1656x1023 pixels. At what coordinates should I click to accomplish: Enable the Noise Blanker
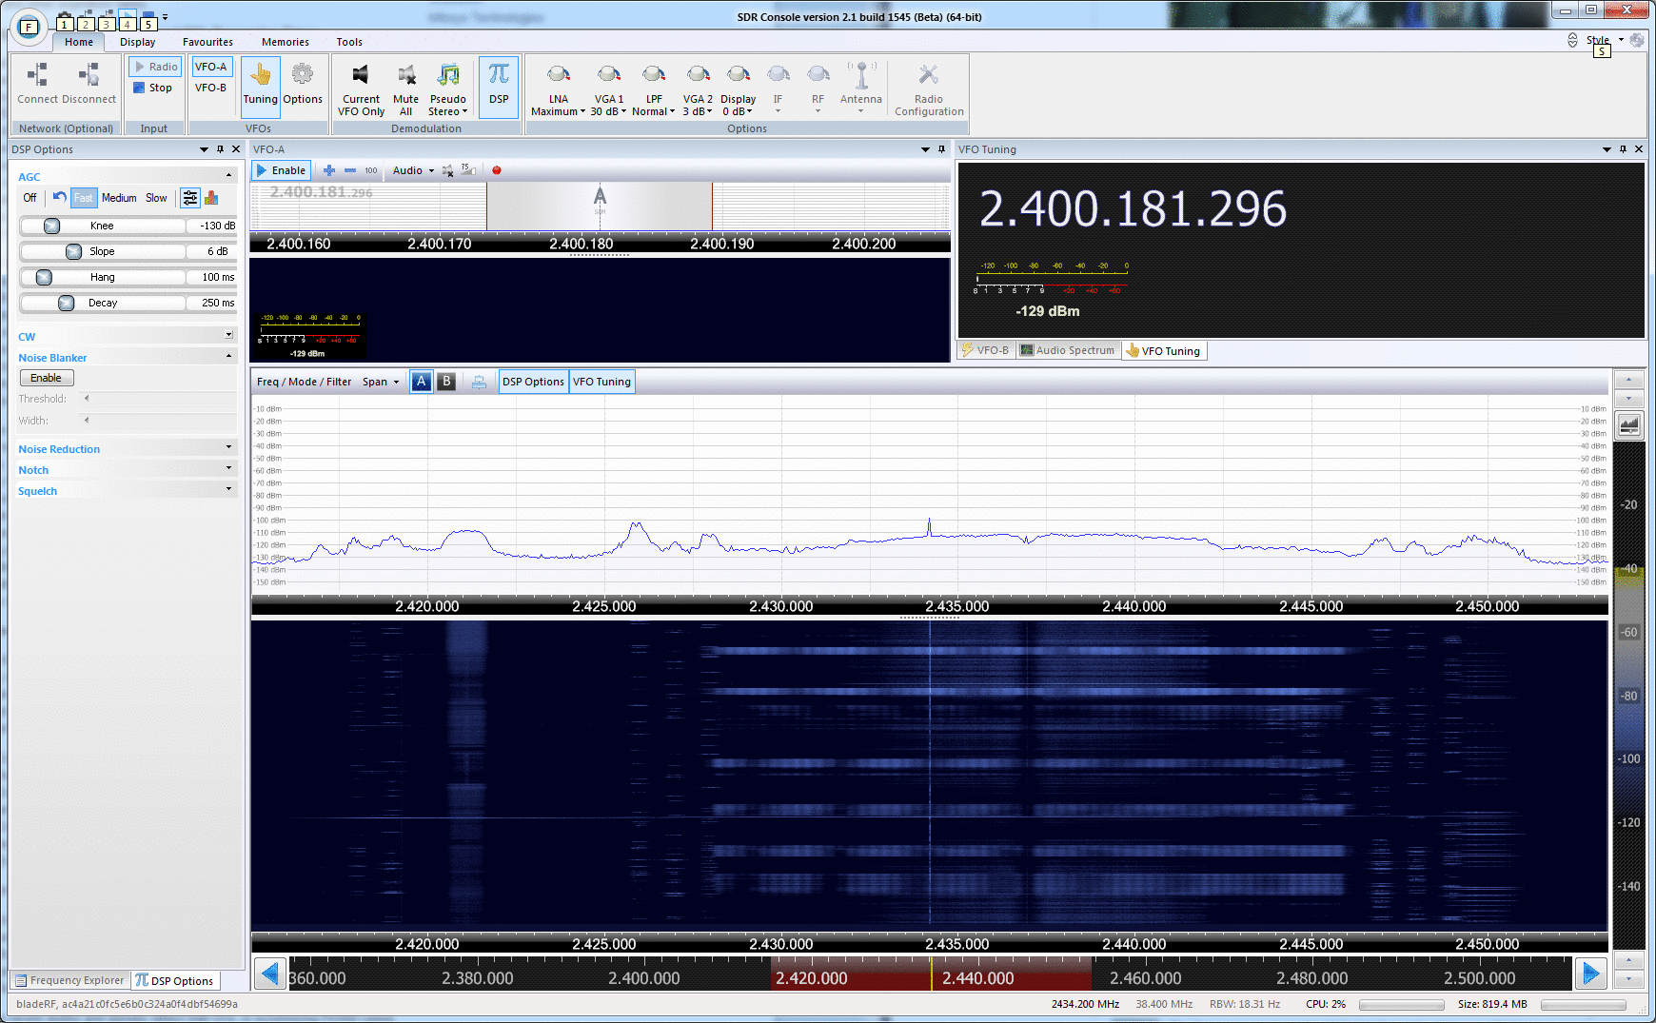(46, 377)
